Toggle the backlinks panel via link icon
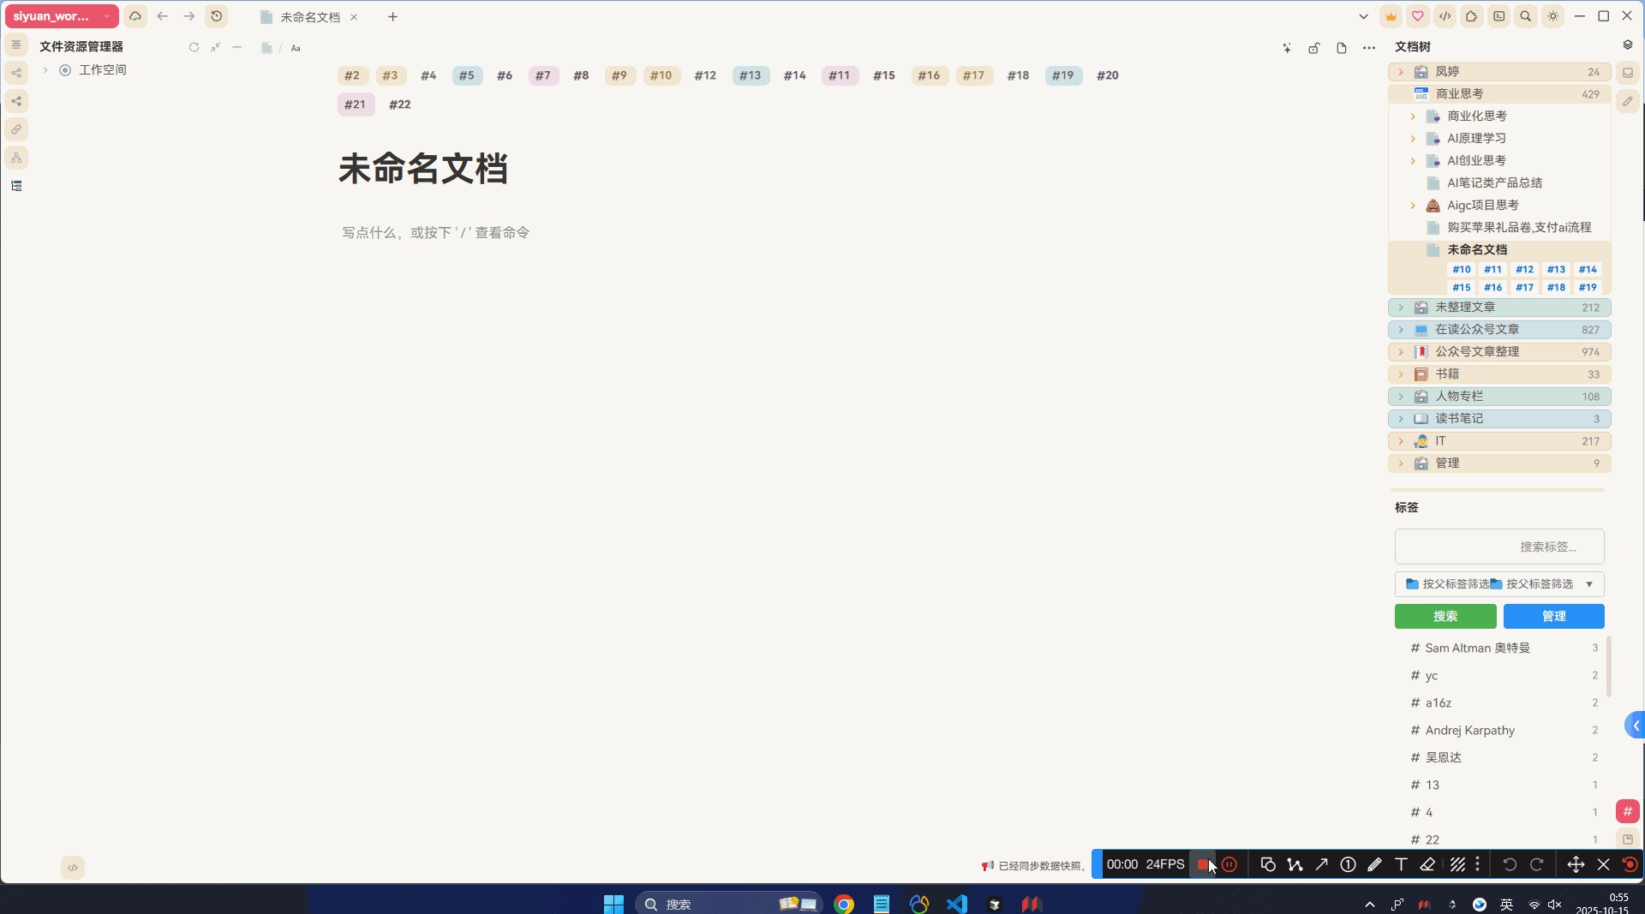1645x914 pixels. point(16,128)
